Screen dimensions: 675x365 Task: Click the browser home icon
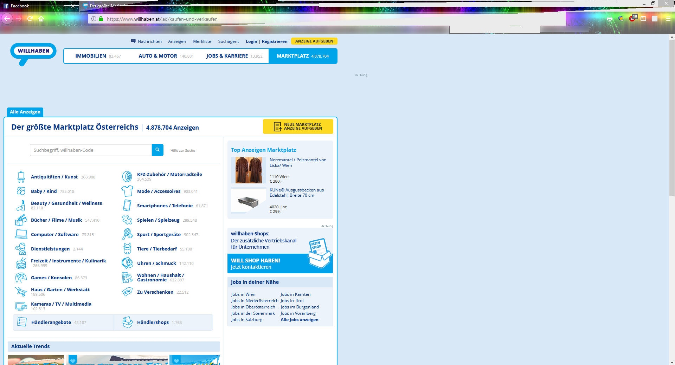coord(41,19)
